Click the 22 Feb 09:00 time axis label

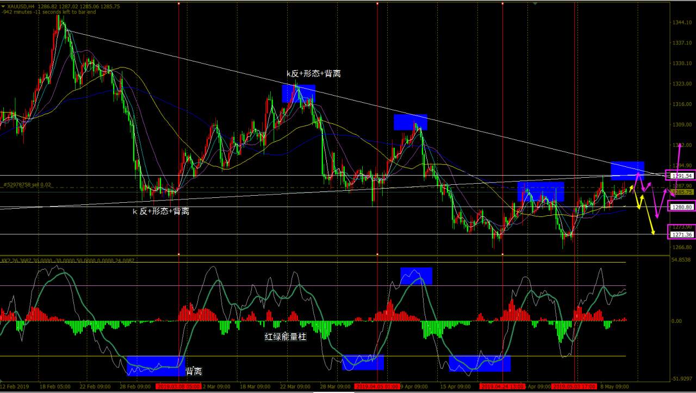click(x=95, y=386)
